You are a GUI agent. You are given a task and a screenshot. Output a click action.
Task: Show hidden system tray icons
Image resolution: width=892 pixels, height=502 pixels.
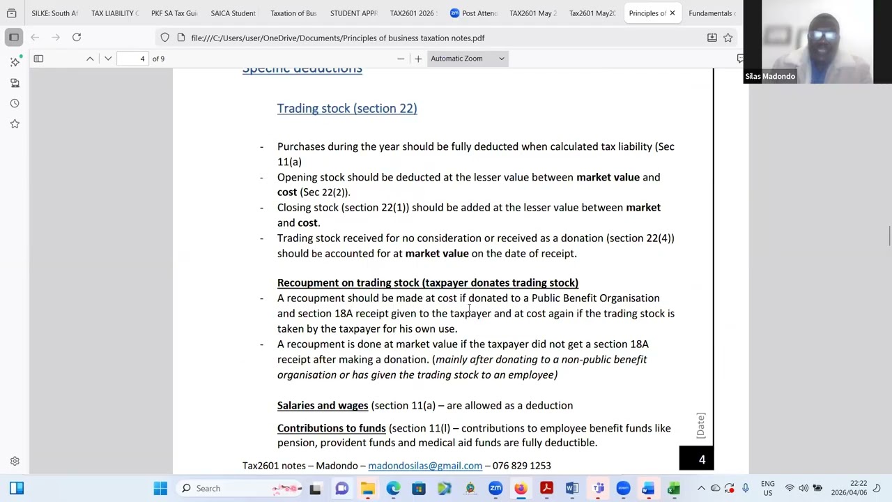(x=701, y=488)
